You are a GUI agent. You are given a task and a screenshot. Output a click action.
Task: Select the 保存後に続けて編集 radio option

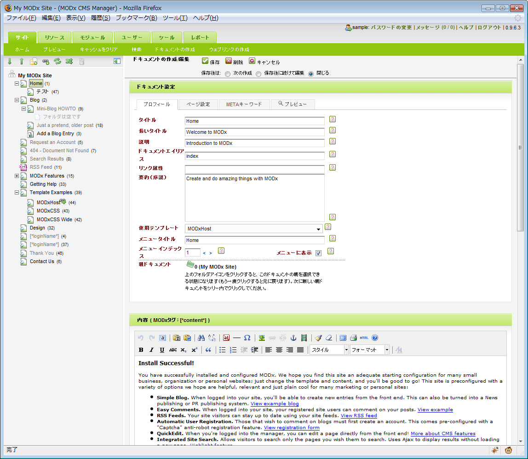258,74
